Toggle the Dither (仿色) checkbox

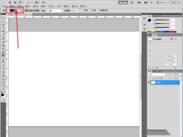[x=91, y=11]
